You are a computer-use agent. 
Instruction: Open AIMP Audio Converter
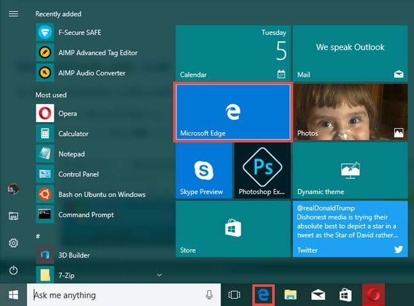[x=99, y=73]
